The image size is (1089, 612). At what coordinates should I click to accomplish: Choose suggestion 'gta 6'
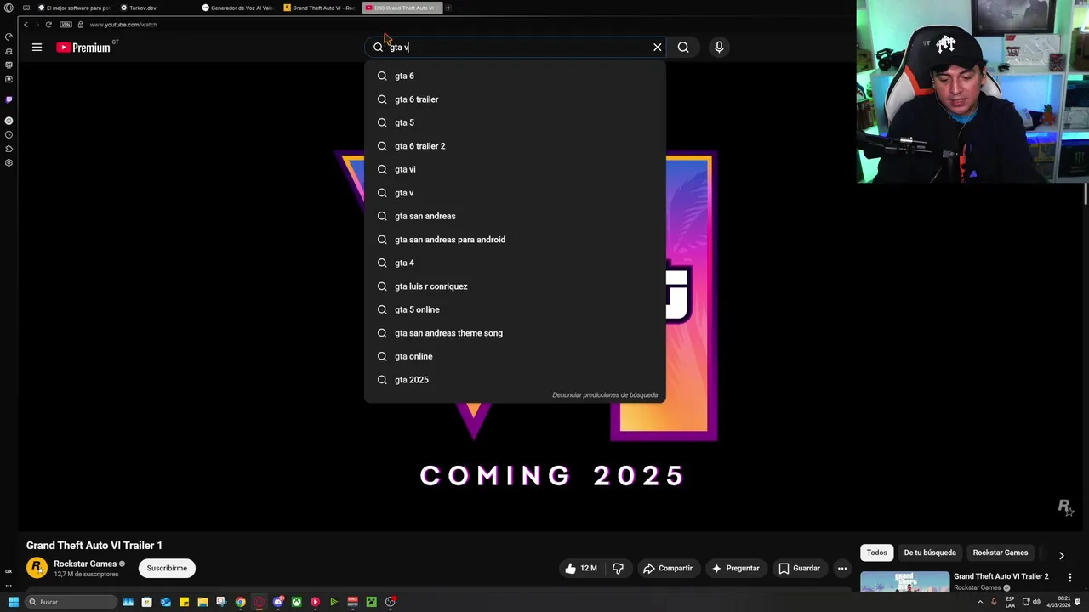[x=515, y=76]
